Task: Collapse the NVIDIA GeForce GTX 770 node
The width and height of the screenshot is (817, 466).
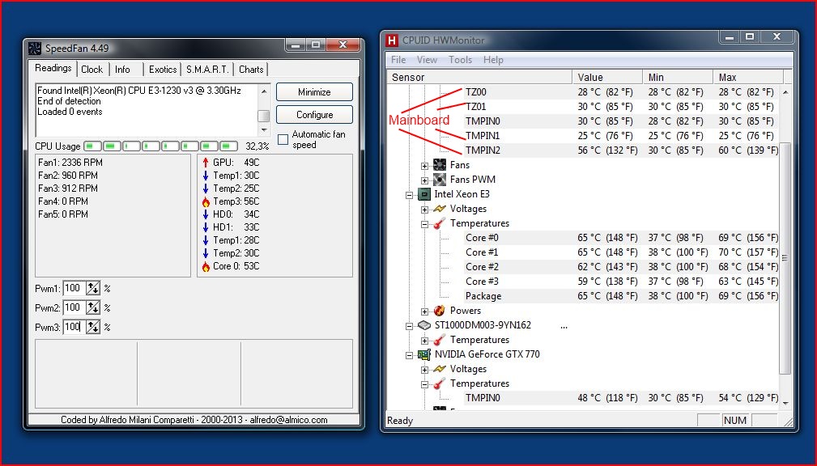Action: (410, 356)
